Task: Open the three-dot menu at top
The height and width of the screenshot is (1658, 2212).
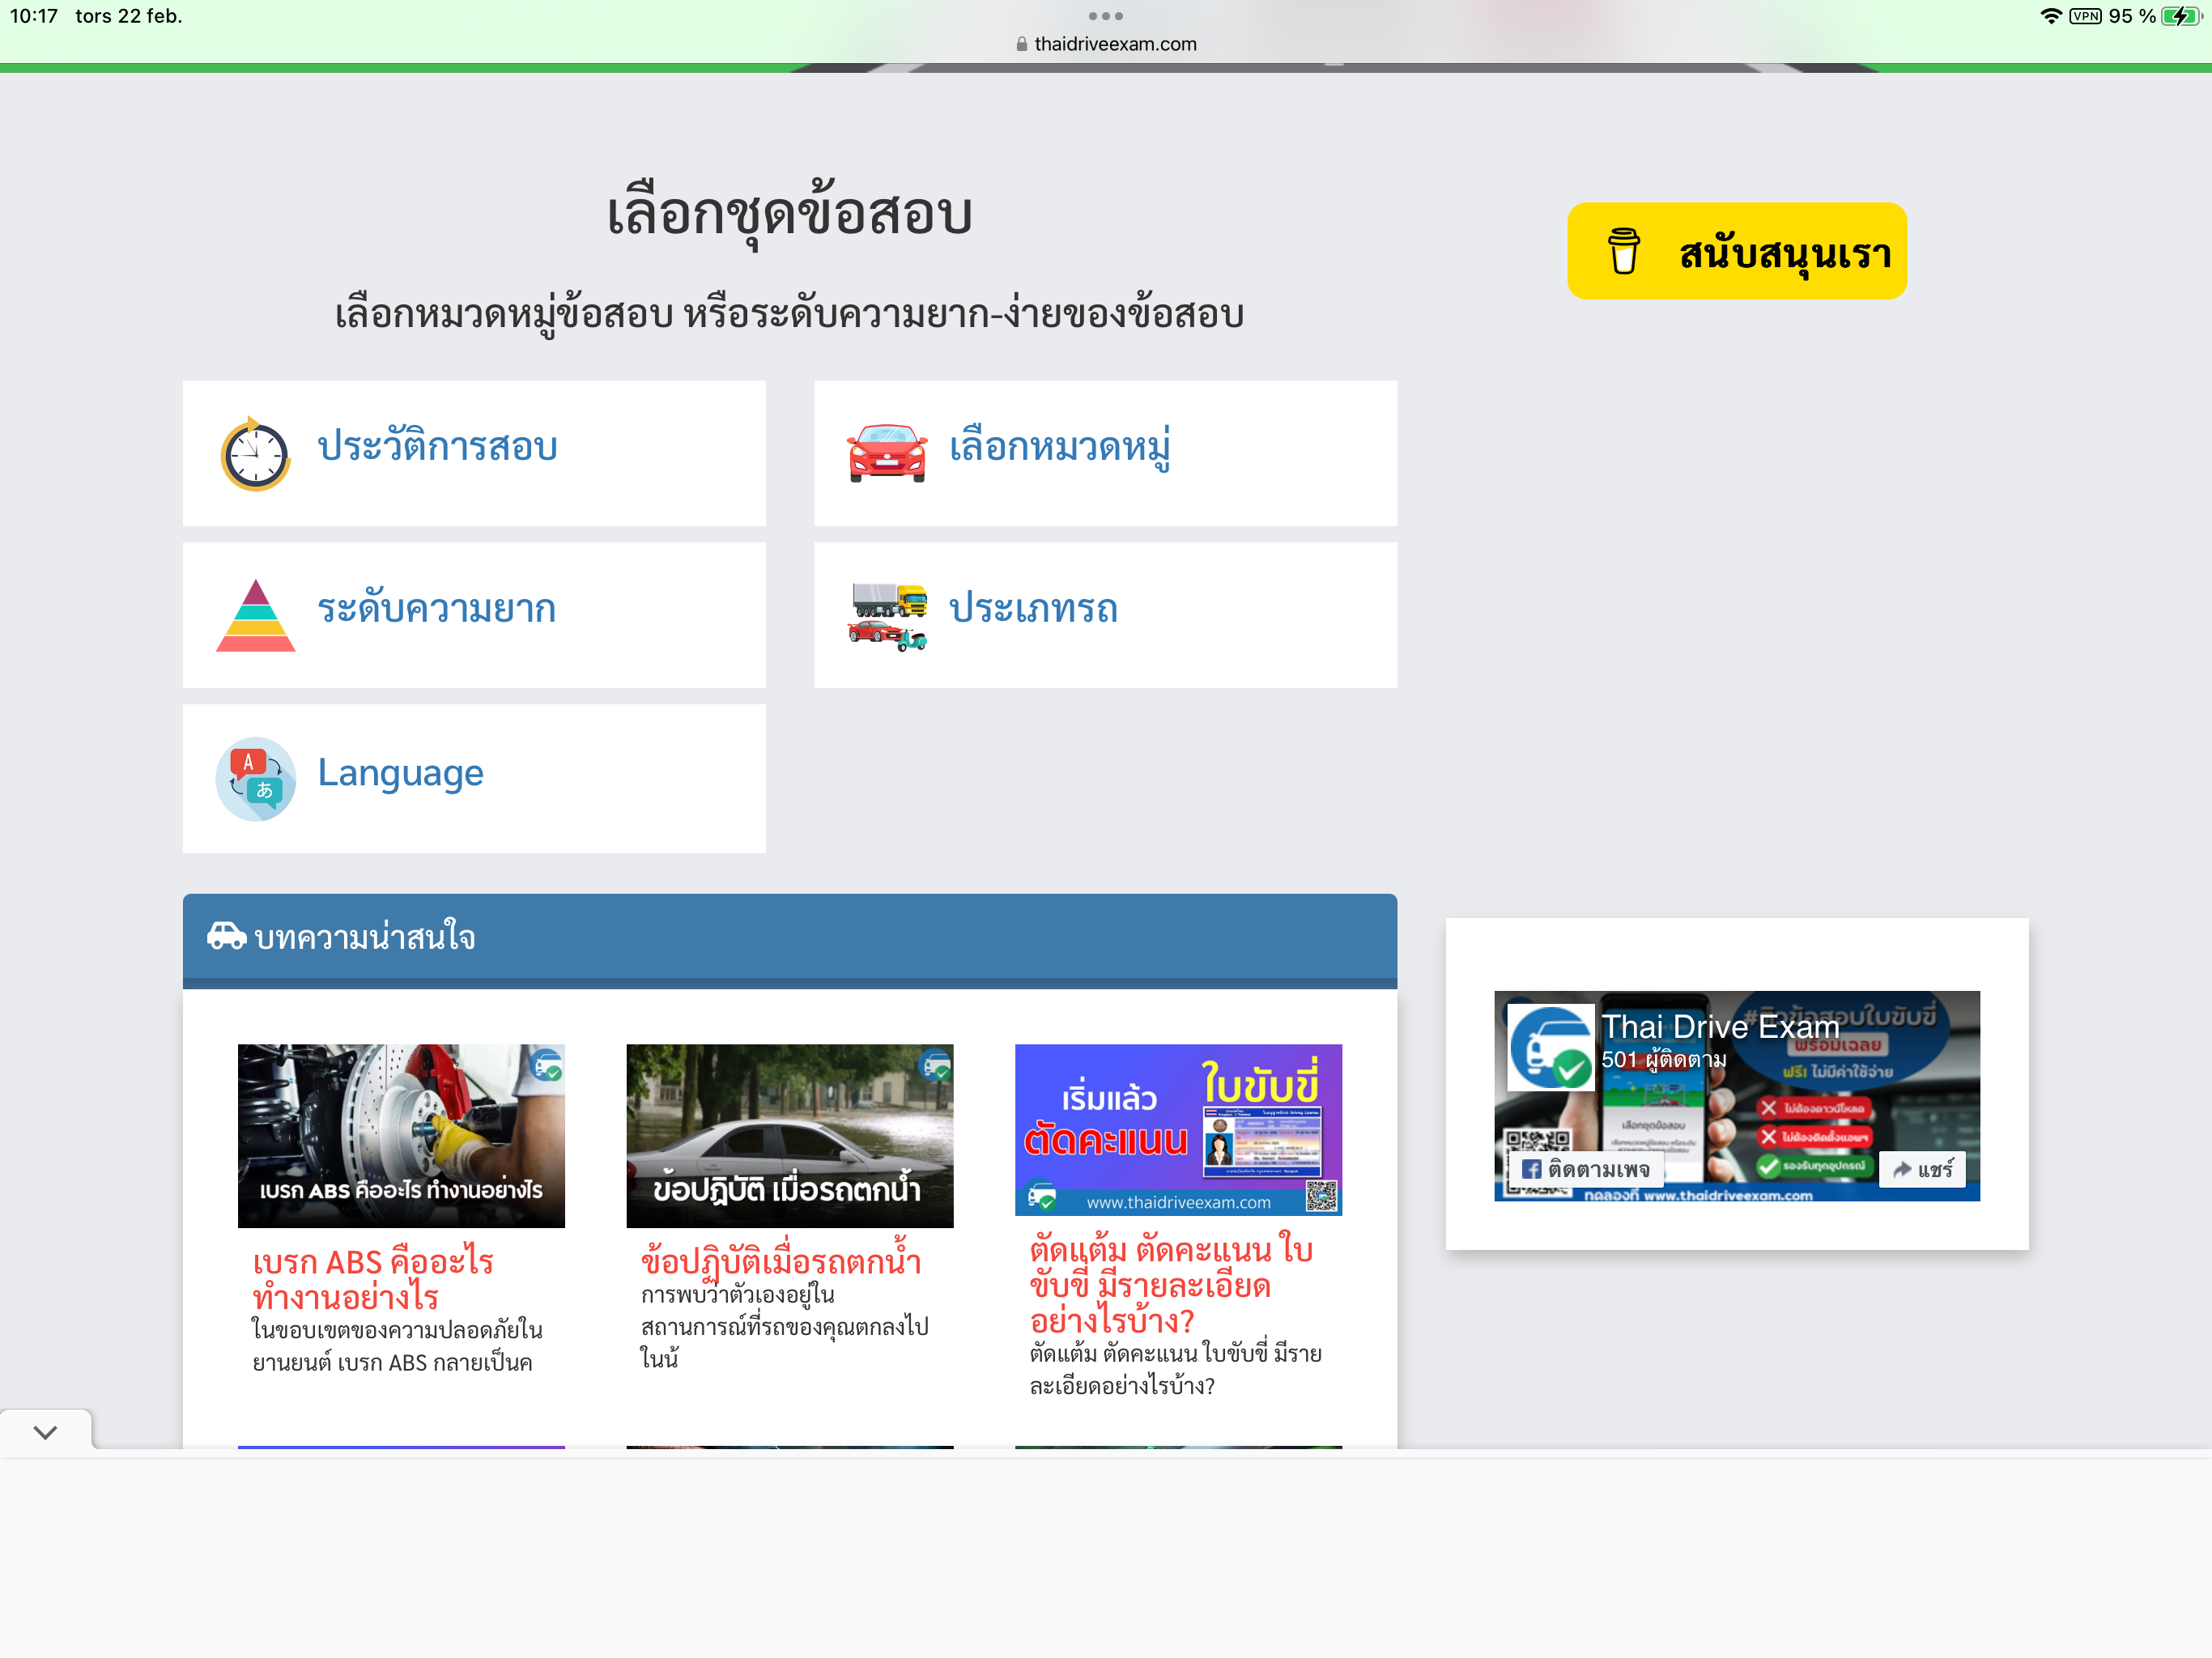Action: coord(1105,16)
